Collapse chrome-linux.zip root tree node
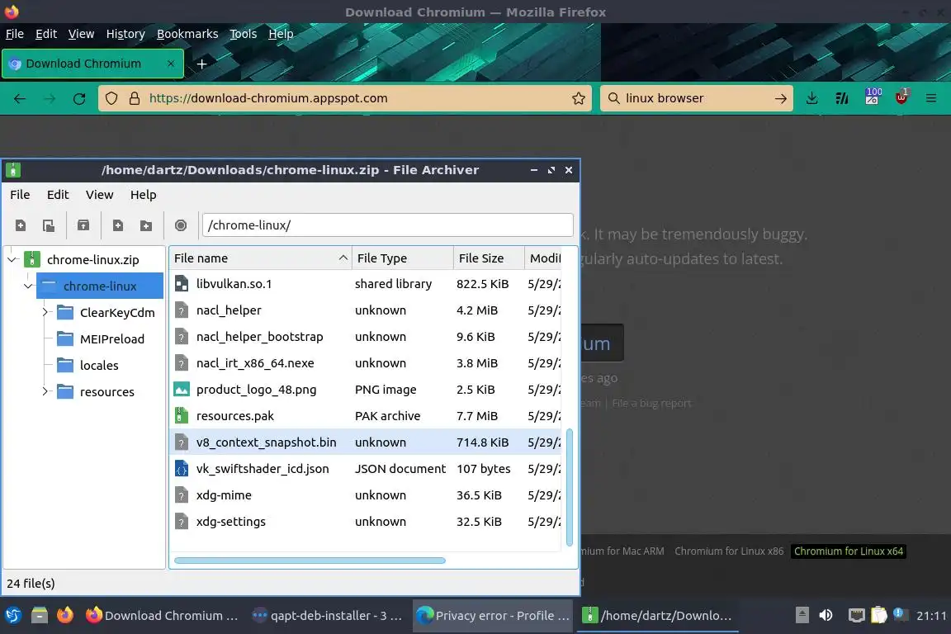This screenshot has width=951, height=634. [12, 260]
